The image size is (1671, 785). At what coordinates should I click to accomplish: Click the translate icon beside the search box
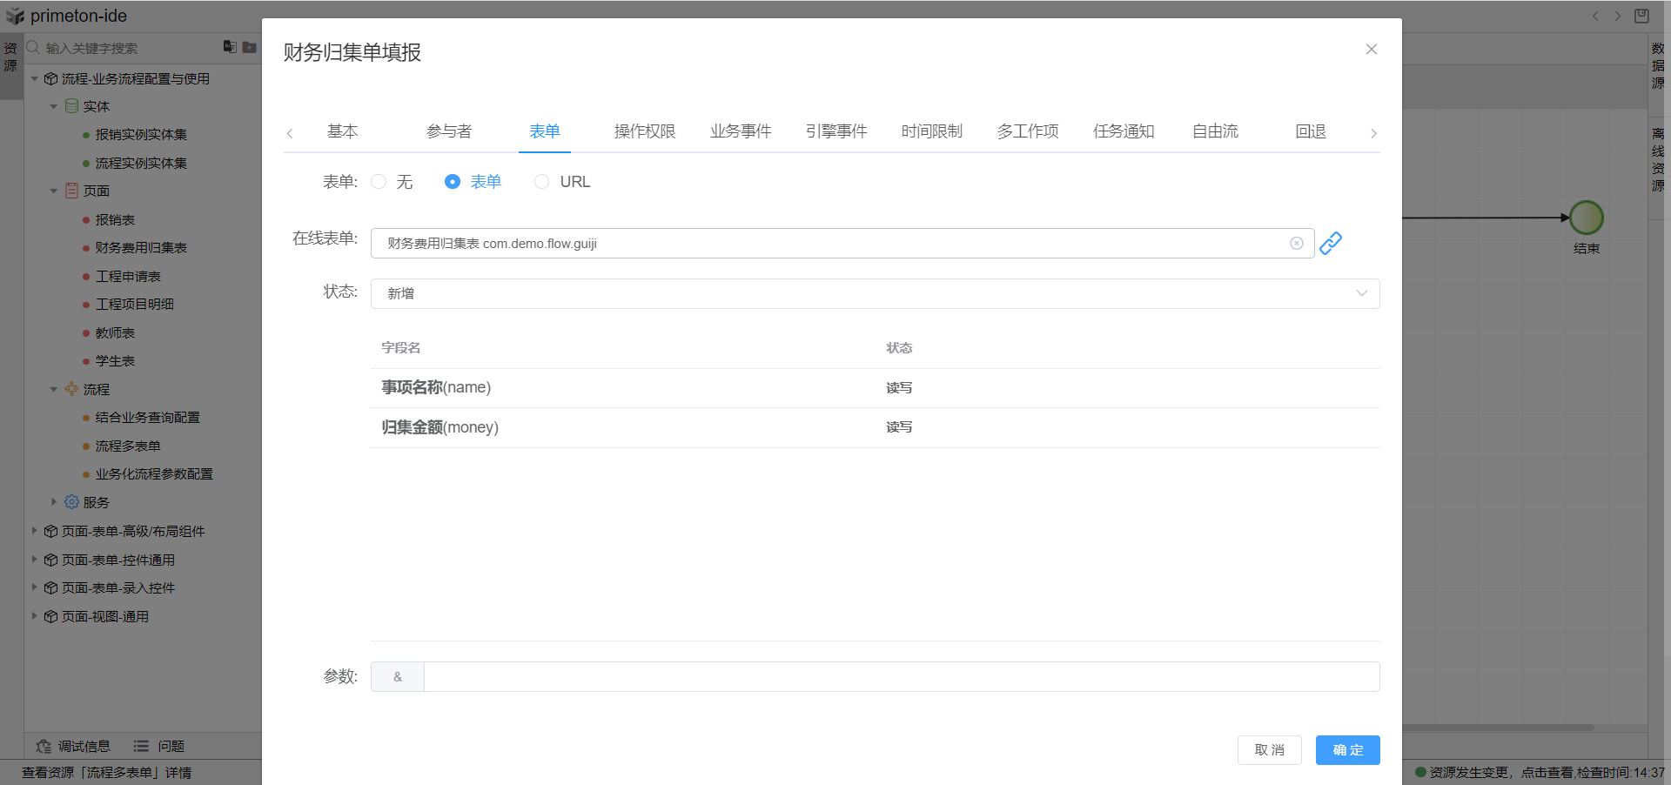coord(230,47)
